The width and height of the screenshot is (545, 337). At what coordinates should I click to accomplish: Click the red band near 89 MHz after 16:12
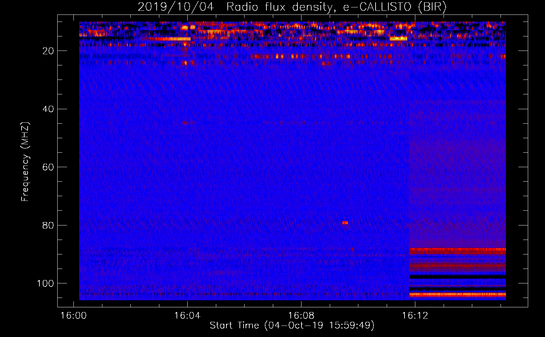click(457, 251)
